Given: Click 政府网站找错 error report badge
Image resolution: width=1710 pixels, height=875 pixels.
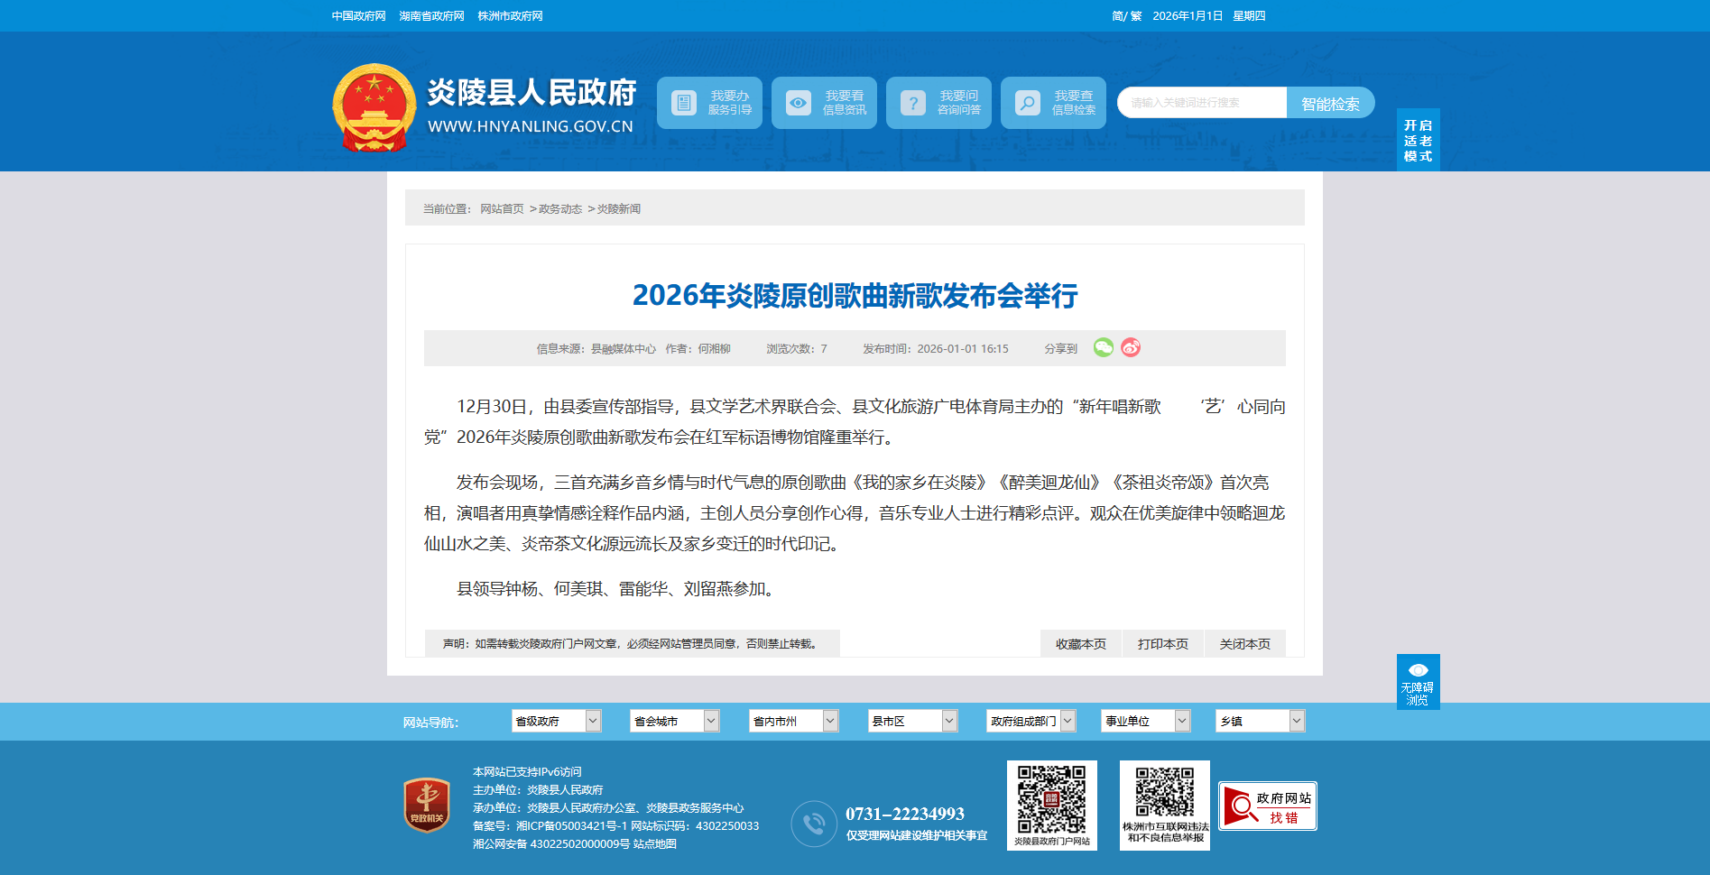Looking at the screenshot, I should click(x=1267, y=806).
